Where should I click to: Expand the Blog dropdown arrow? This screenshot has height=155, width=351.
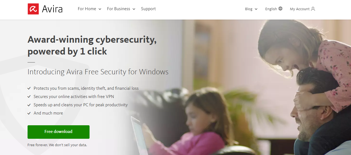coord(256,9)
